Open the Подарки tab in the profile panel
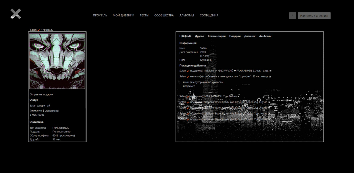The image size is (354, 173). pyautogui.click(x=235, y=36)
